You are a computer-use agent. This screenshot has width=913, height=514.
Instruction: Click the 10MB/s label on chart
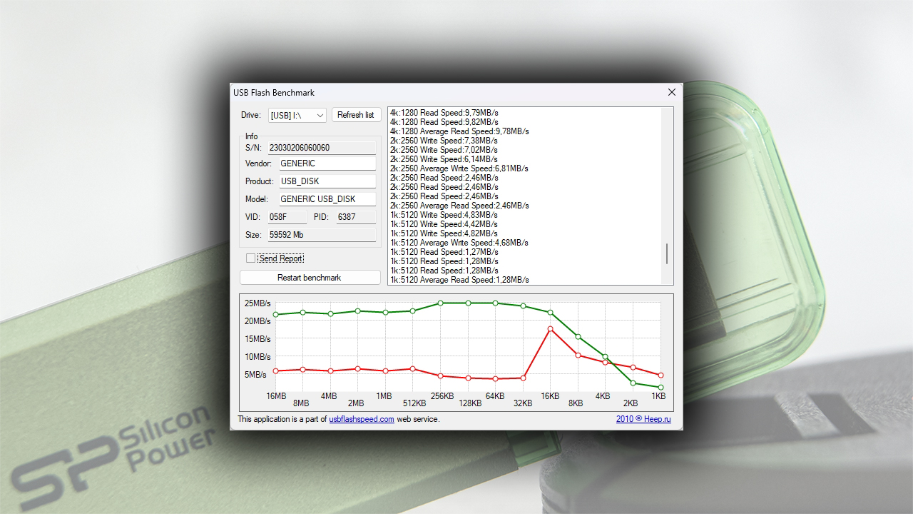(257, 357)
